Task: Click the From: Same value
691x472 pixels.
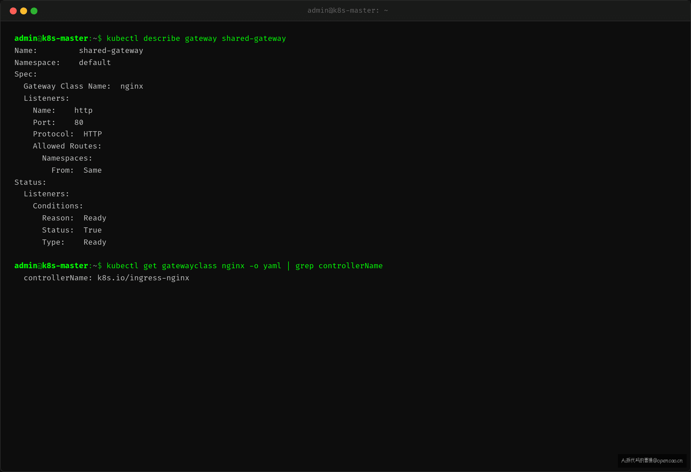Action: pos(93,170)
